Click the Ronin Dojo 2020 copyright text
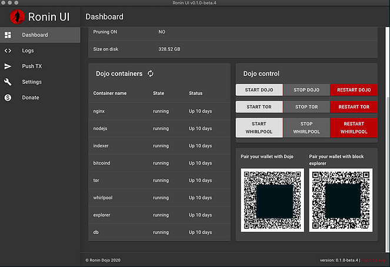 point(103,261)
